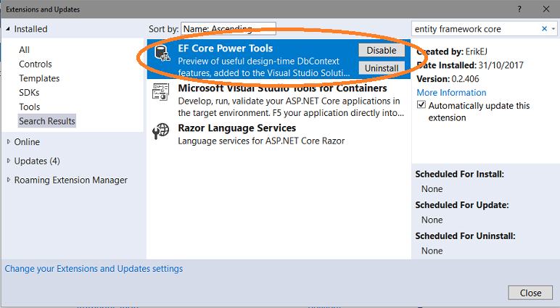Click the Scheduled For Update heading
This screenshot has width=560, height=308.
pyautogui.click(x=462, y=205)
